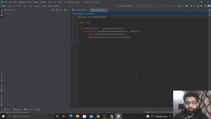Open the View menu
This screenshot has width=211, height=119.
(15, 2)
